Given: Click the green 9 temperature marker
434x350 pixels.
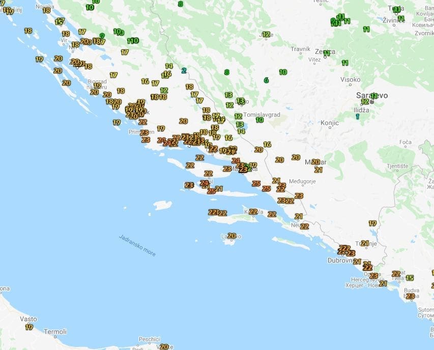Looking at the screenshot, I should (x=102, y=36).
